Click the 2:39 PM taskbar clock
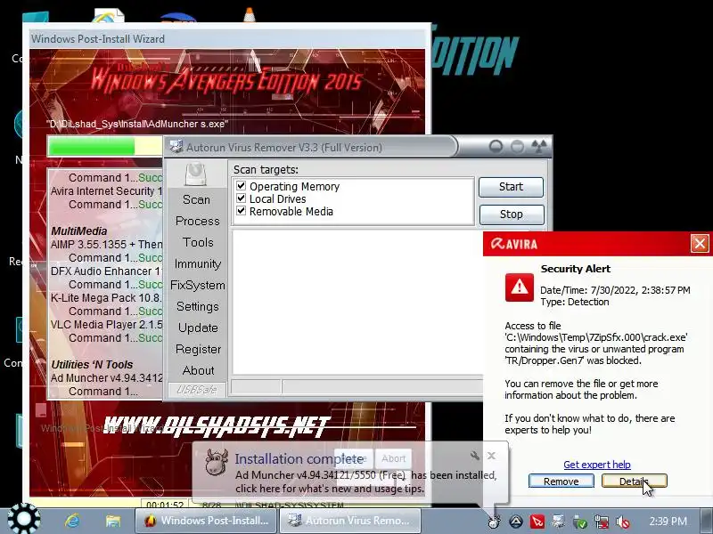 tap(668, 522)
